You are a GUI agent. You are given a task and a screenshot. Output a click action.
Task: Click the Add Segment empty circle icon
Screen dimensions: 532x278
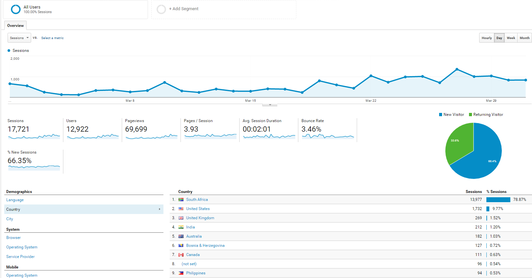pos(161,9)
